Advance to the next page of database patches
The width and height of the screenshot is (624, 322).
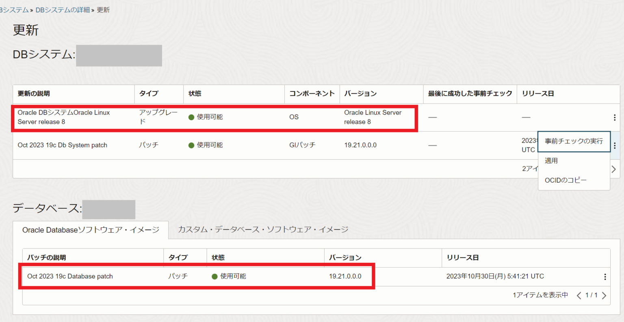point(604,296)
